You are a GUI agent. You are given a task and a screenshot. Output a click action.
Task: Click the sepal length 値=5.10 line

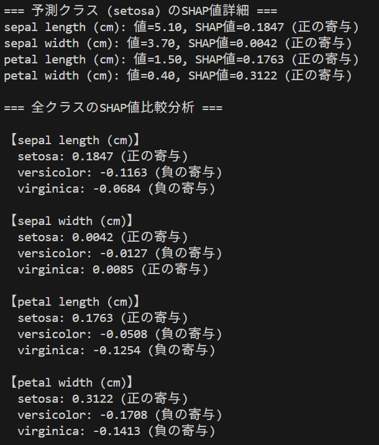tap(181, 27)
